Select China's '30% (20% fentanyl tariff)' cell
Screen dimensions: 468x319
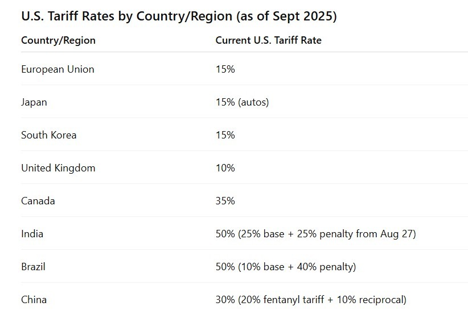coord(311,300)
